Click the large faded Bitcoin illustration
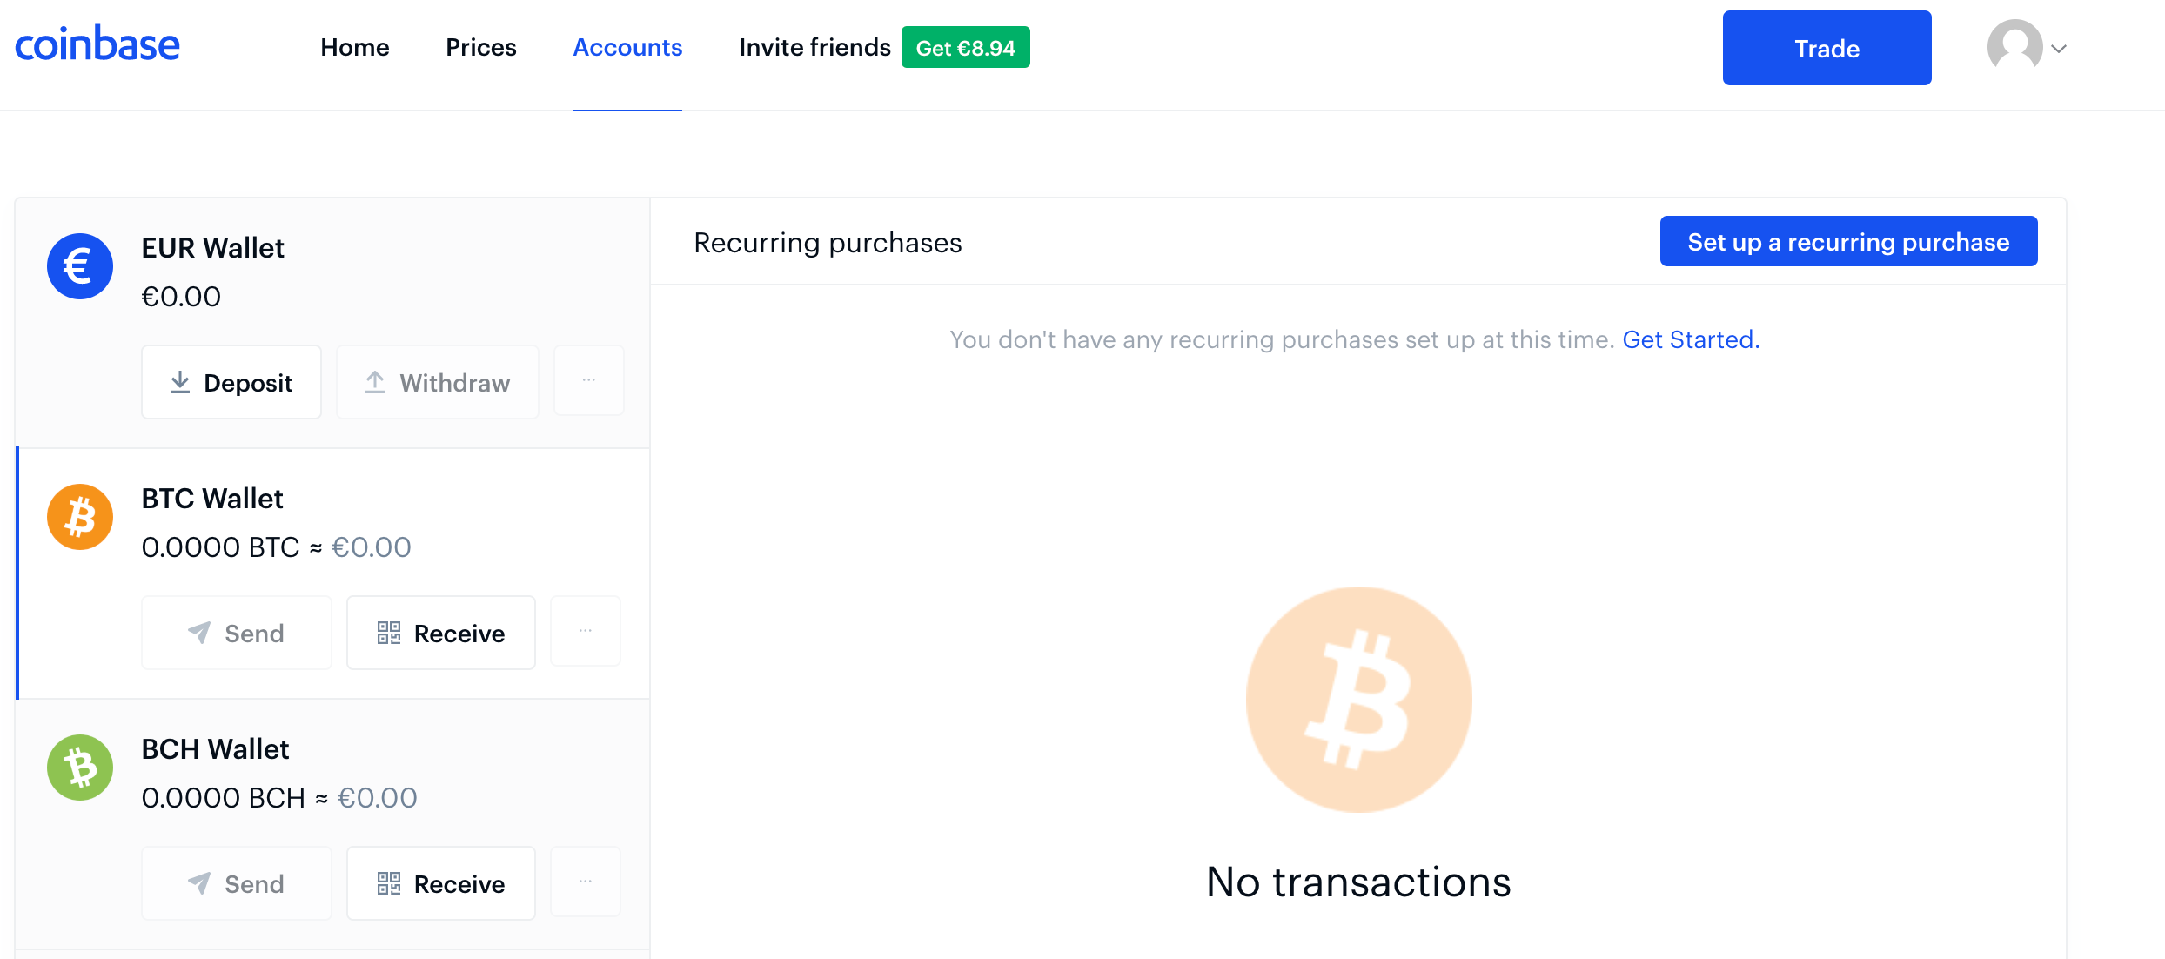 point(1358,700)
